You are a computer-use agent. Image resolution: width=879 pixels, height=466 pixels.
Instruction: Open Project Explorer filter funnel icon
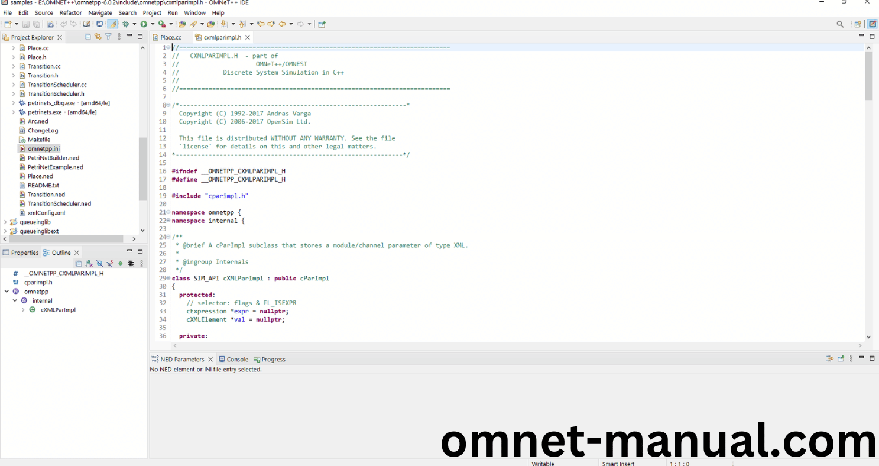pos(108,37)
